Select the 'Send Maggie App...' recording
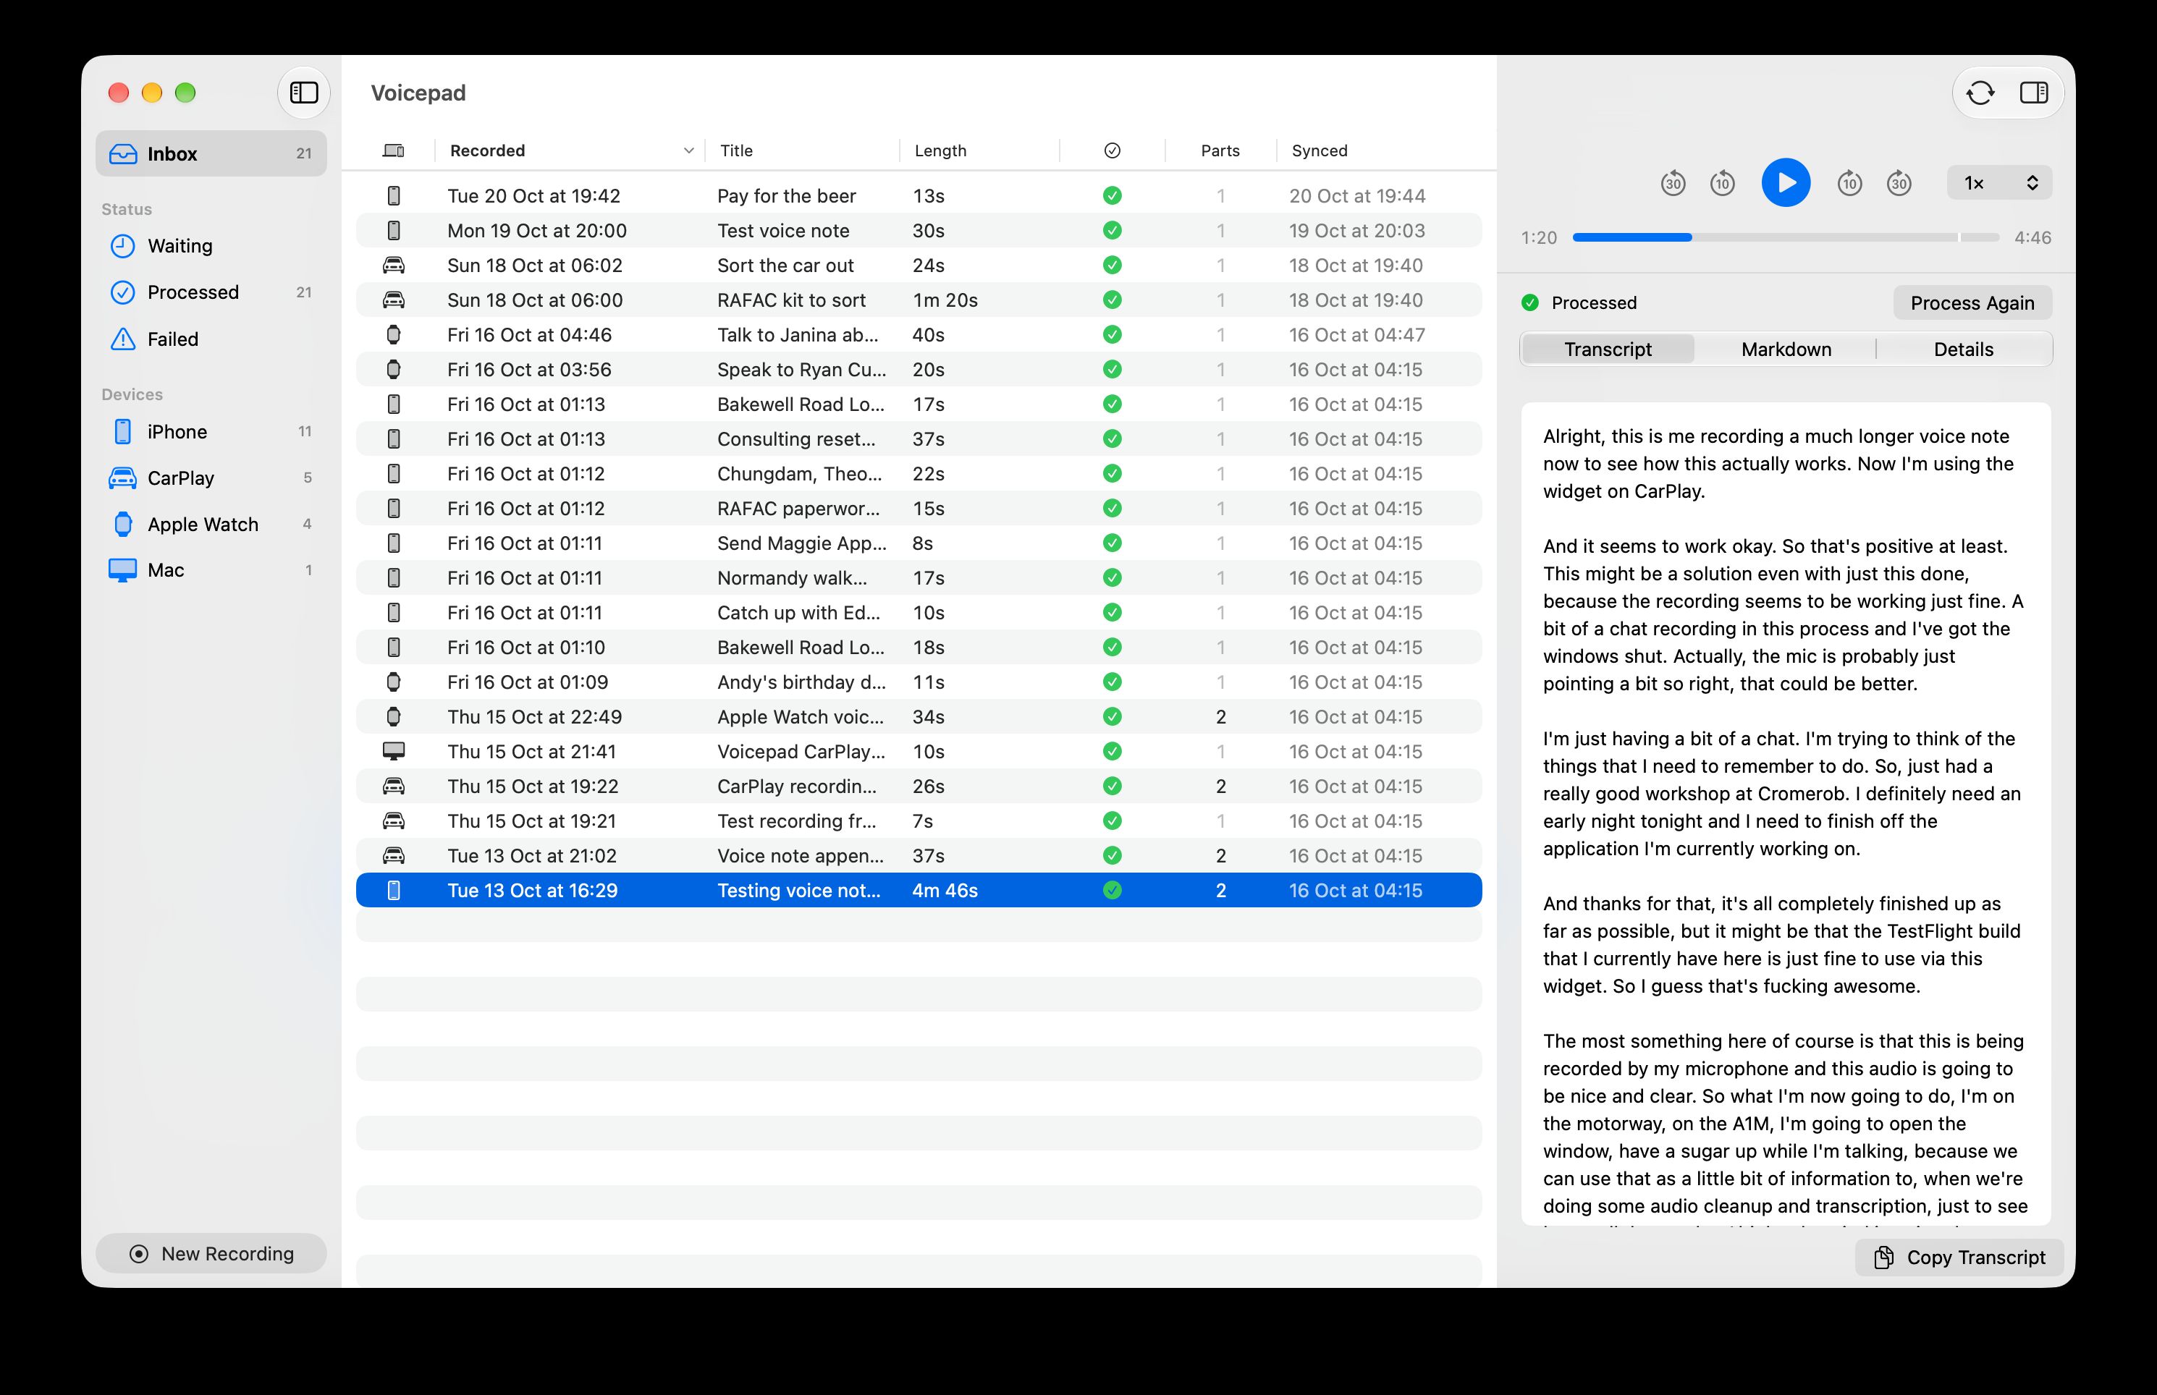Viewport: 2157px width, 1395px height. click(x=919, y=543)
